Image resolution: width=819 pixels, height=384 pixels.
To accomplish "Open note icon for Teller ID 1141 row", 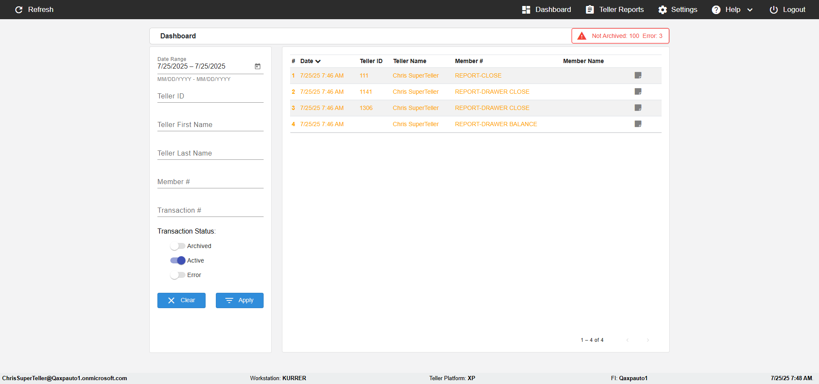I will [x=638, y=92].
